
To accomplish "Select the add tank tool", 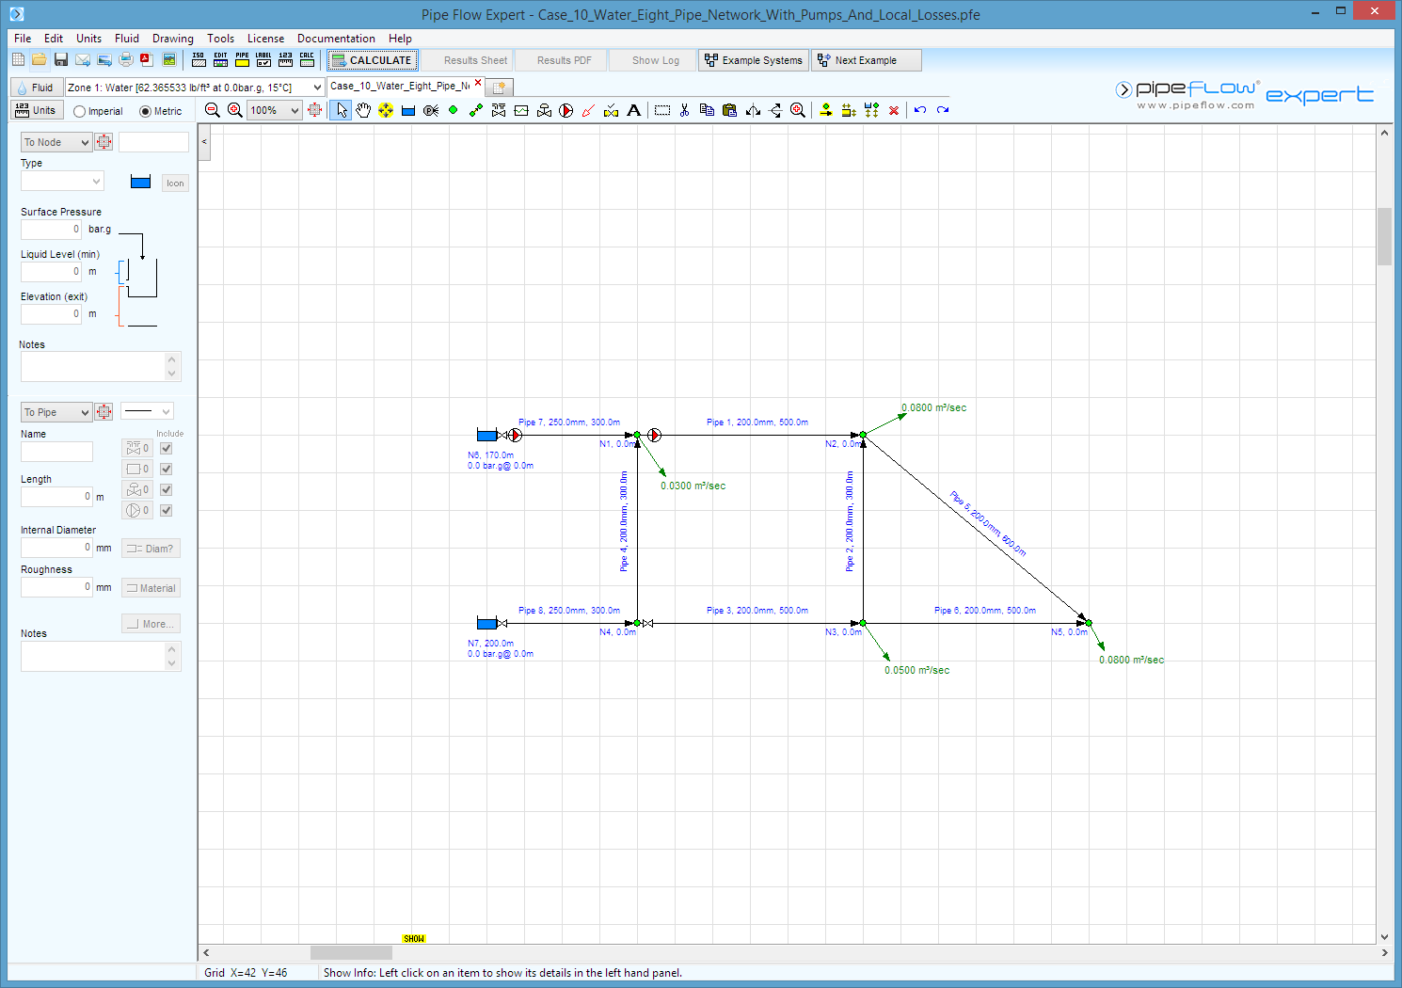I will pos(408,110).
